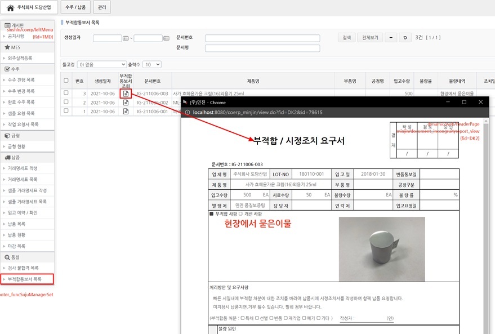
Task: Click the 납품 truck section icon
Action: click(7, 157)
